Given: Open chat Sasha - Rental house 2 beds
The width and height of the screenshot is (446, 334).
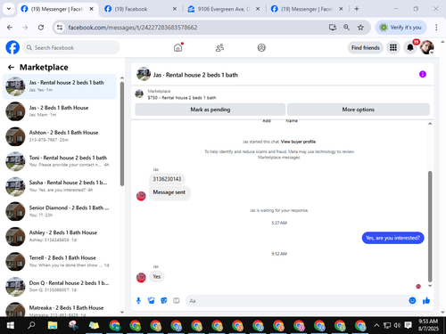Looking at the screenshot, I should click(x=60, y=186).
